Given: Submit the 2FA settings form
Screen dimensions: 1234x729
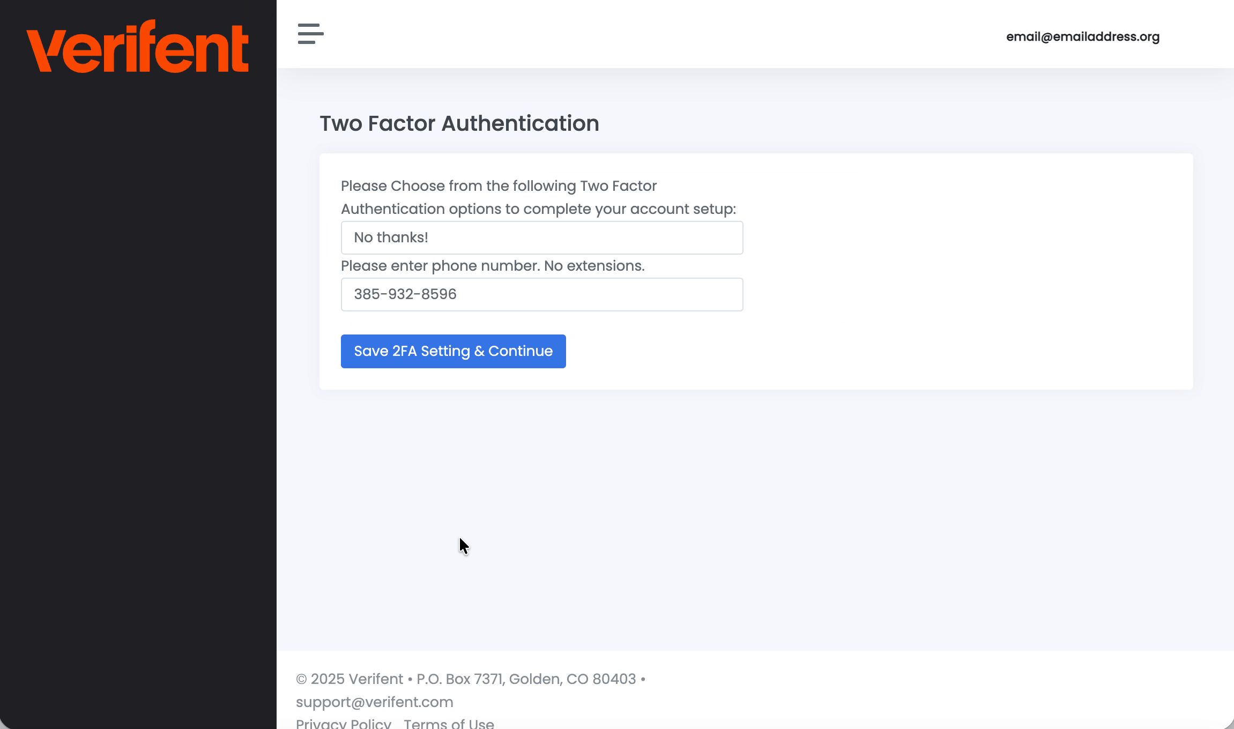Looking at the screenshot, I should click(453, 351).
